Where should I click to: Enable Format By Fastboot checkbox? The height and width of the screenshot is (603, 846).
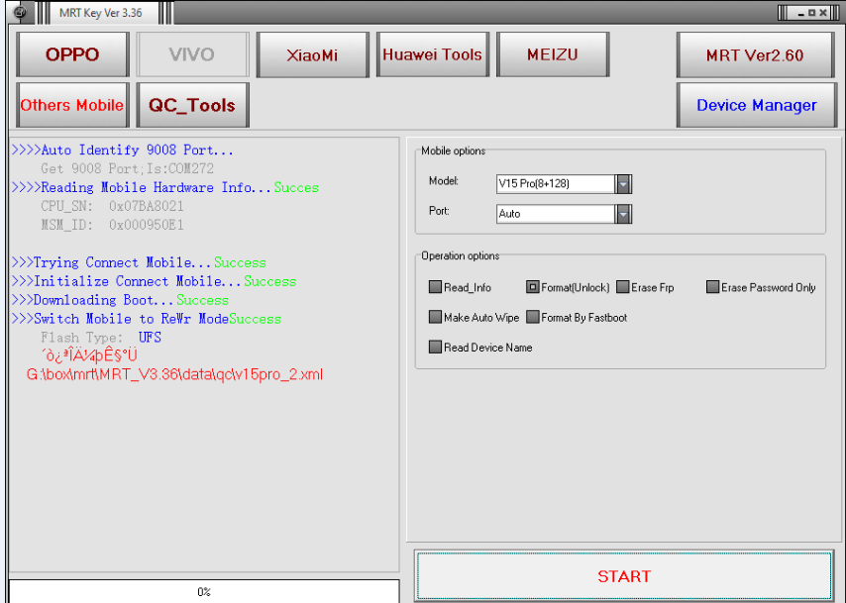click(532, 317)
